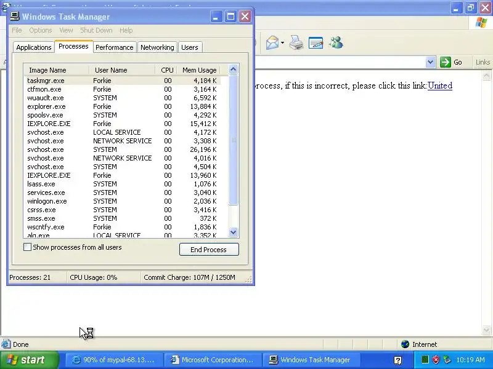493x369 pixels.
Task: Select the explorer.exe process row
Action: click(x=122, y=106)
